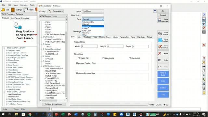
Task: Select Oswald Hood in library tree
Action: (x=51, y=95)
